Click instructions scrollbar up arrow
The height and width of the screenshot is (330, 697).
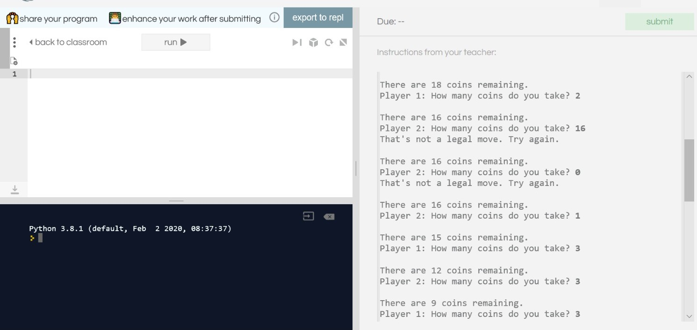point(689,76)
